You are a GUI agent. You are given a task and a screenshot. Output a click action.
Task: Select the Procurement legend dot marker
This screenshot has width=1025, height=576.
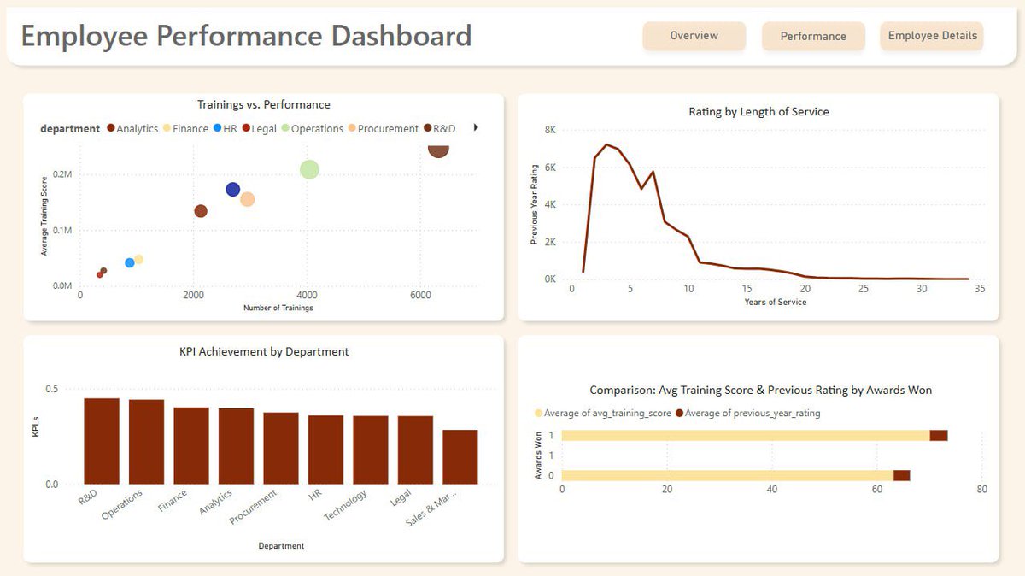click(x=351, y=128)
